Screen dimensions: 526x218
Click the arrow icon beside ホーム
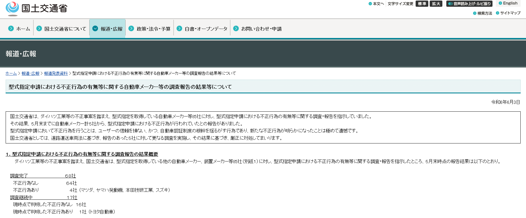(x=11, y=28)
